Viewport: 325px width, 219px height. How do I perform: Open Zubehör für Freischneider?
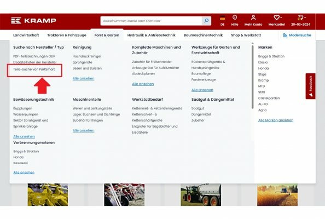tap(152, 62)
